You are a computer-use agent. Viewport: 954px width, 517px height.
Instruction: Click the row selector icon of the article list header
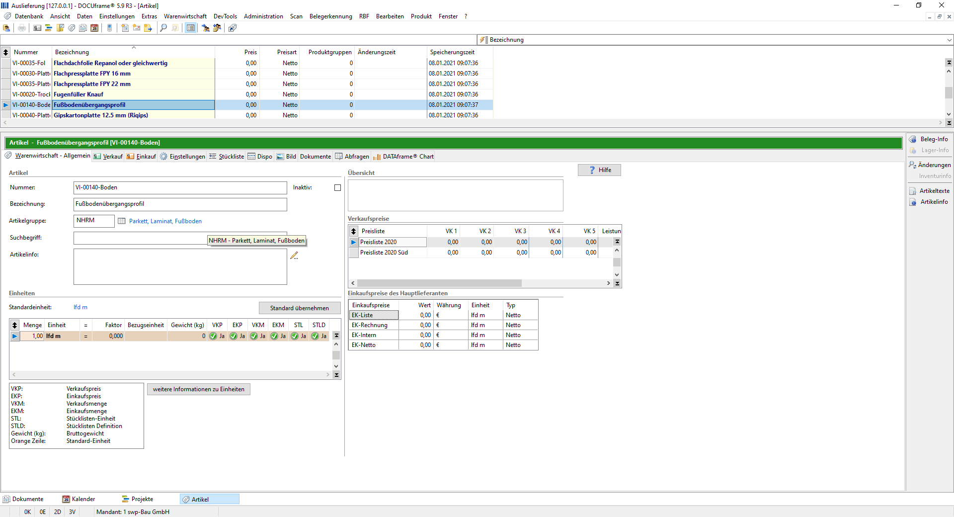[x=5, y=52]
